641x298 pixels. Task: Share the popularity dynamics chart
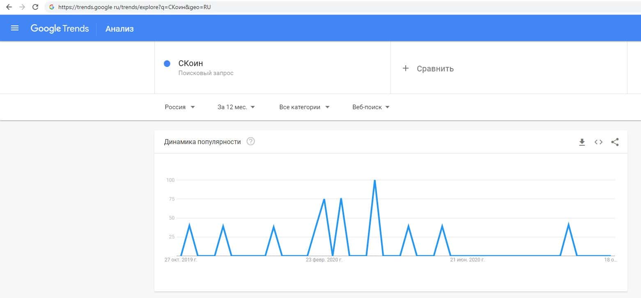click(615, 142)
